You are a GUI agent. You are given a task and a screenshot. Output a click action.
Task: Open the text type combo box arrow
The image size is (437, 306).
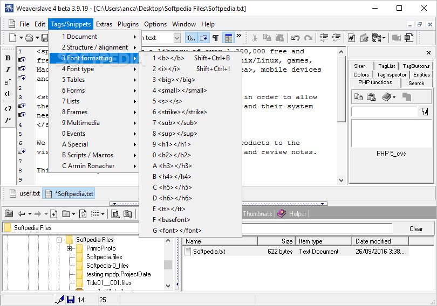click(x=177, y=38)
